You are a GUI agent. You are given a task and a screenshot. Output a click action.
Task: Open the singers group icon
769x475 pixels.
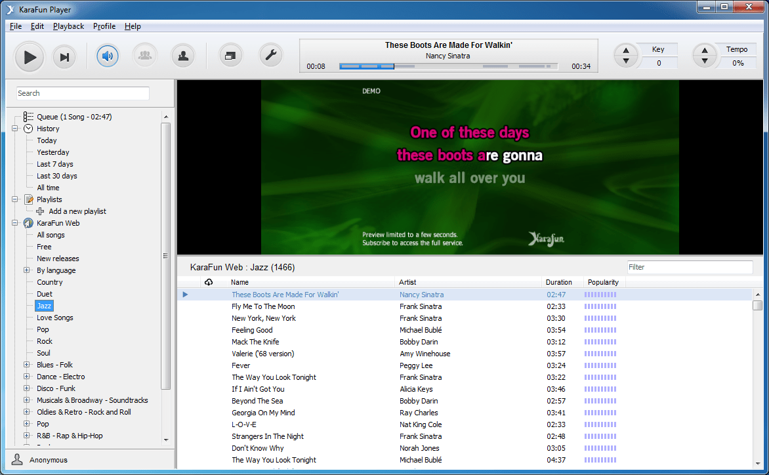[145, 56]
